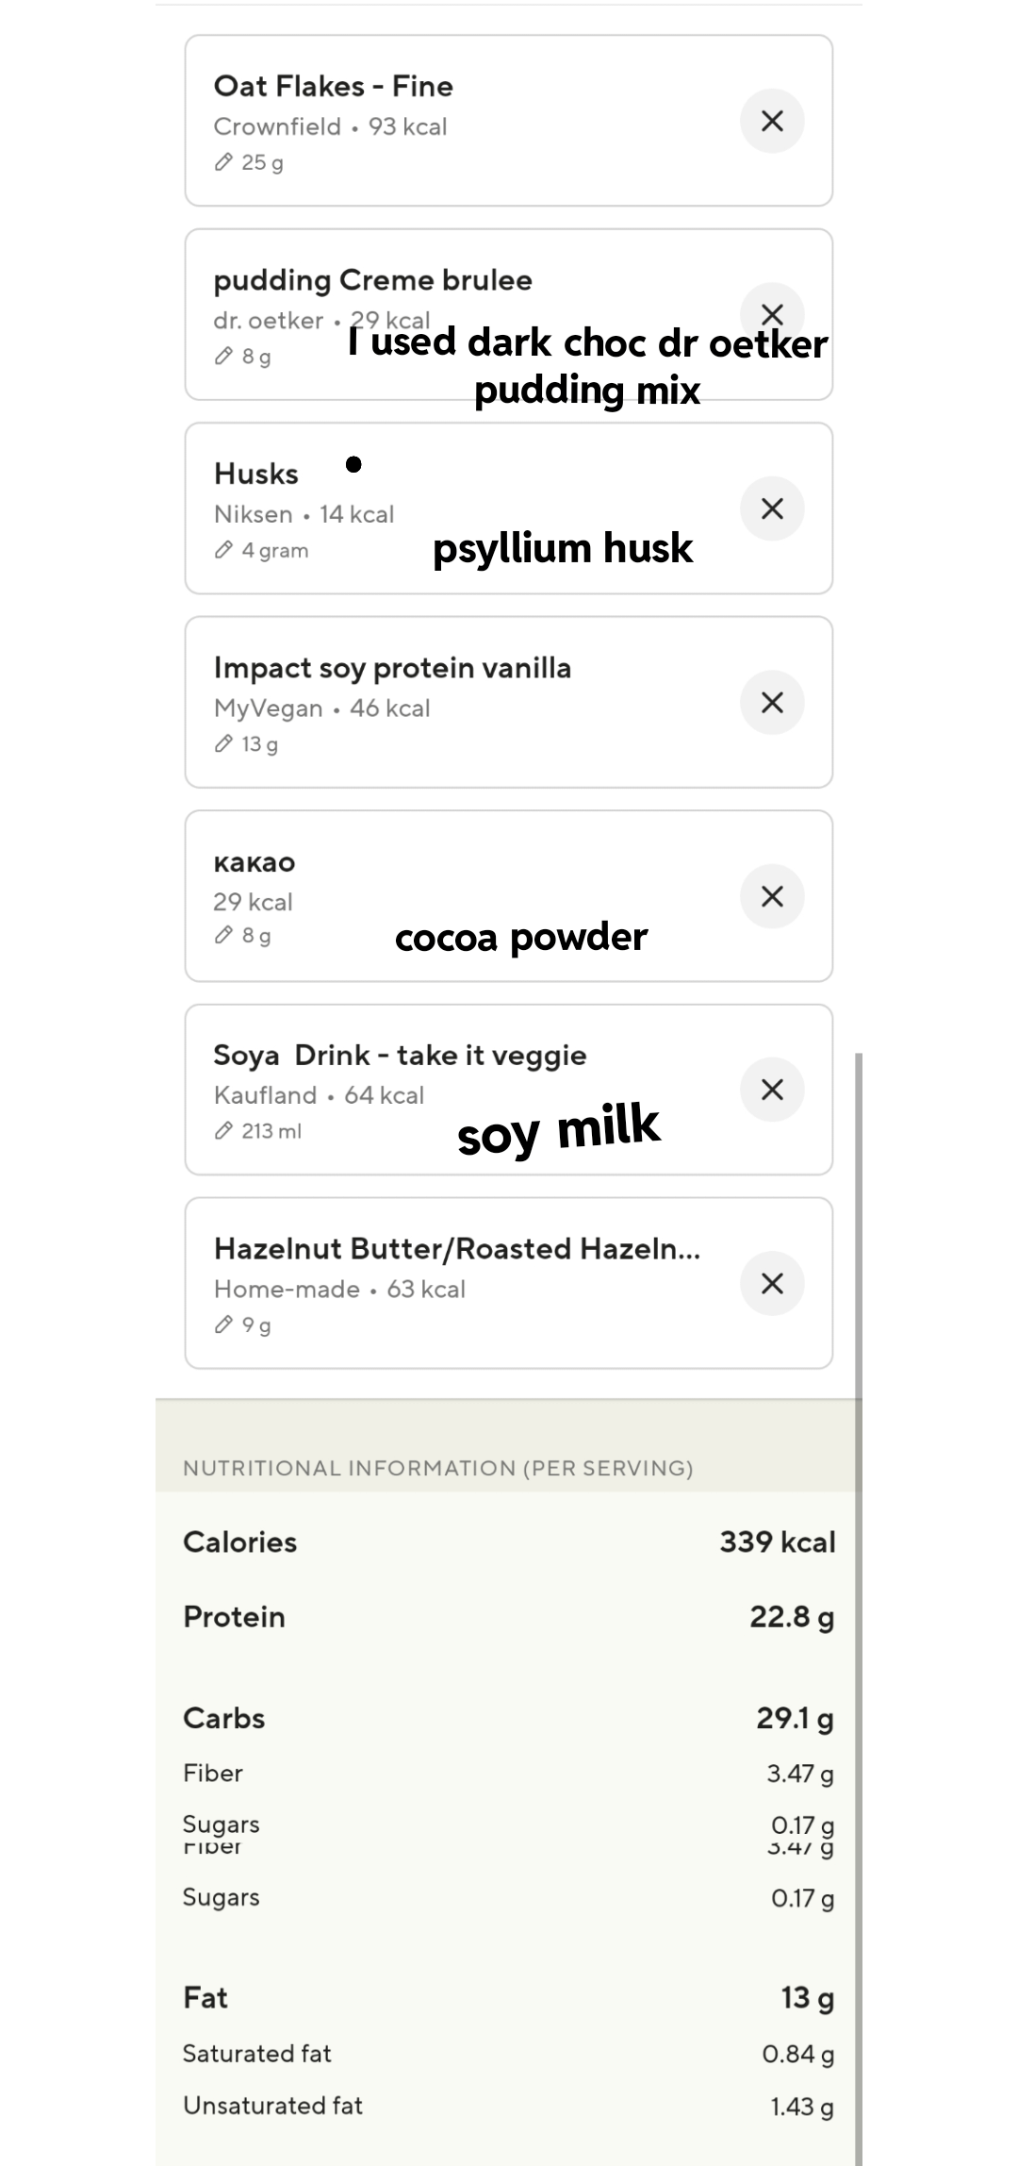Viewport: 1018px width, 2166px height.
Task: Open the Hazelnut Butter ingredient card
Action: [x=456, y=1249]
